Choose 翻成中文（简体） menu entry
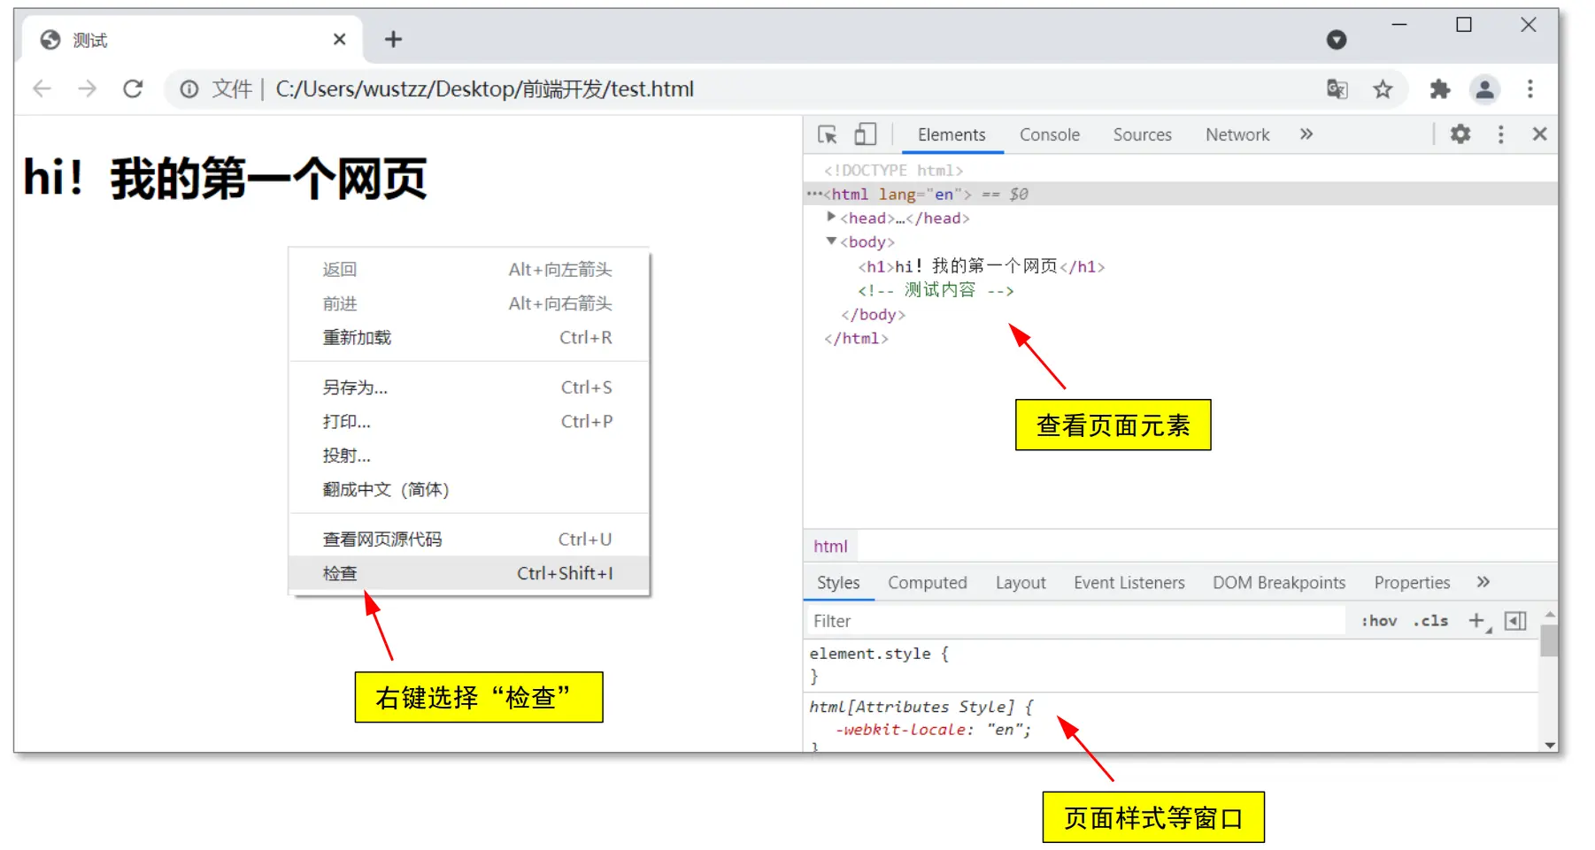This screenshot has height=850, width=1595. pyautogui.click(x=468, y=489)
